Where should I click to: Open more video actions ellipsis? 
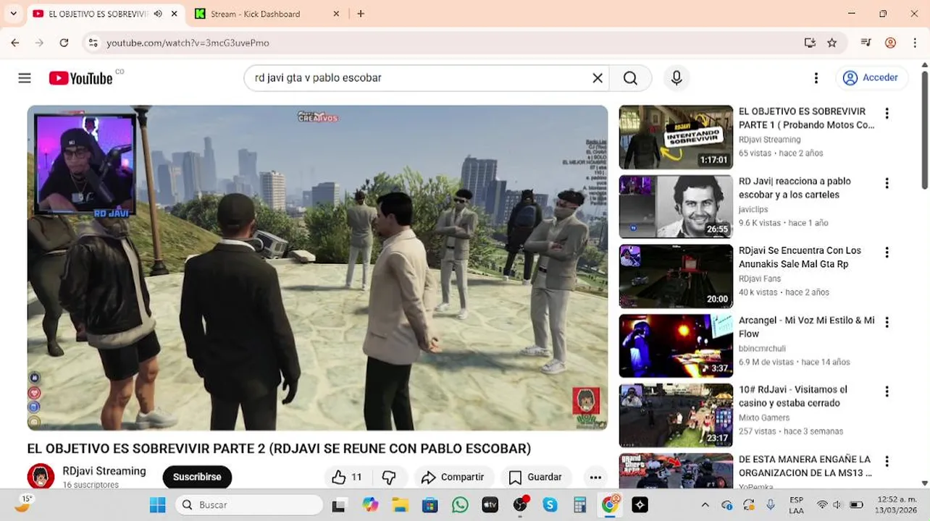tap(595, 477)
